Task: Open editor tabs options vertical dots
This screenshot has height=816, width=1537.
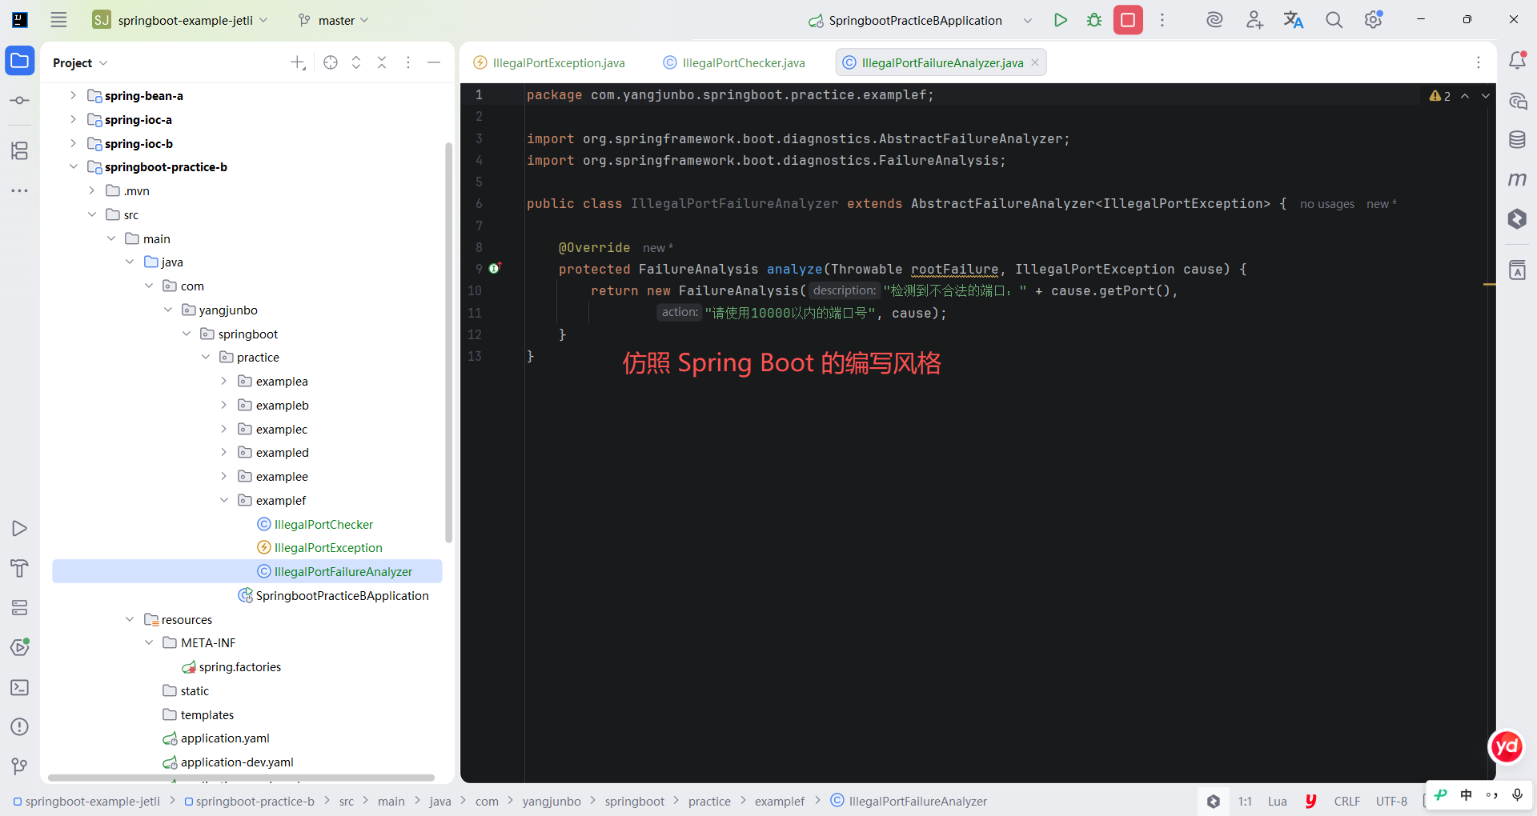Action: pyautogui.click(x=1479, y=62)
